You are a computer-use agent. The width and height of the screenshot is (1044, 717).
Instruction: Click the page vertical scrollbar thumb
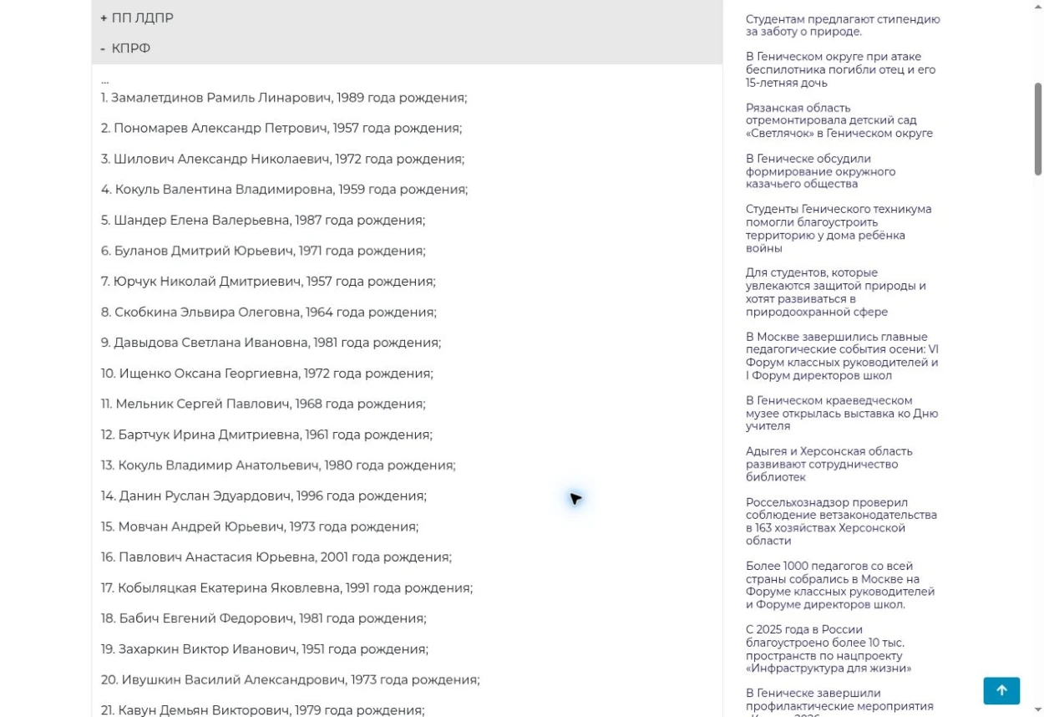[x=1038, y=129]
